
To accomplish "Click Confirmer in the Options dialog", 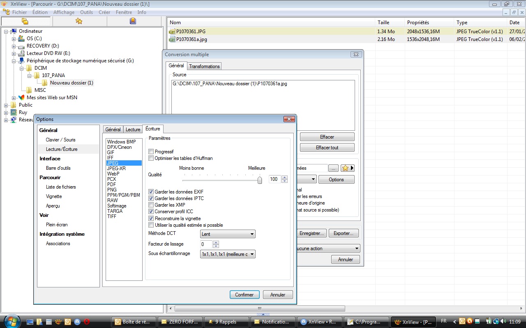I will pos(245,295).
